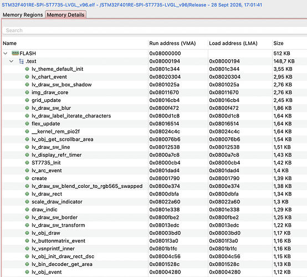Select the lv_buttonmatrix_event symbol name

tap(59, 241)
